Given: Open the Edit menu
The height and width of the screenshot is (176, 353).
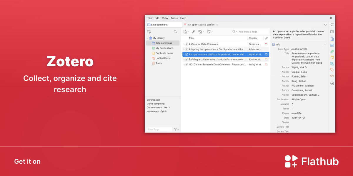Looking at the screenshot, I should [x=157, y=18].
